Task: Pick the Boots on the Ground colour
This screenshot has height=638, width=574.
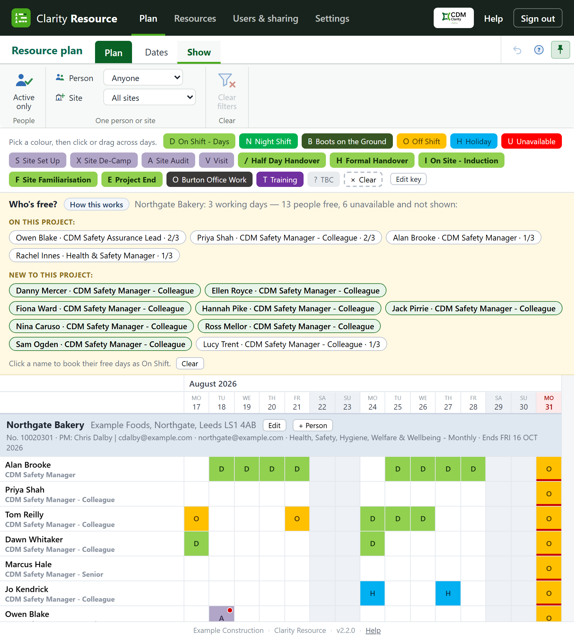Action: click(347, 141)
